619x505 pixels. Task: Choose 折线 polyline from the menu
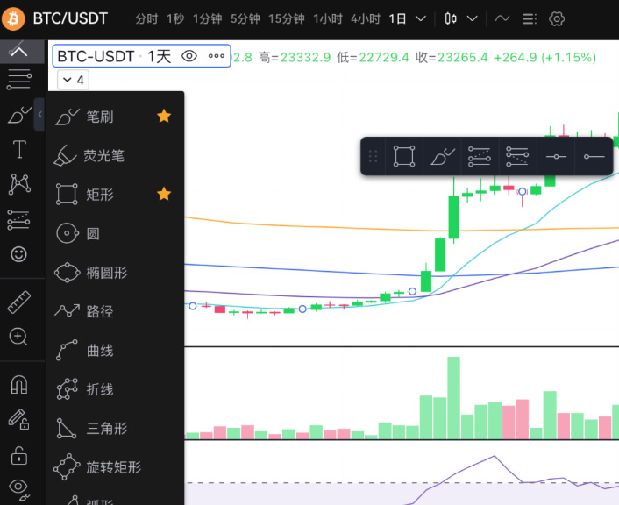115,389
